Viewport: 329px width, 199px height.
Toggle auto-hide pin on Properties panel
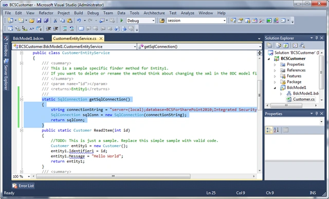point(317,113)
